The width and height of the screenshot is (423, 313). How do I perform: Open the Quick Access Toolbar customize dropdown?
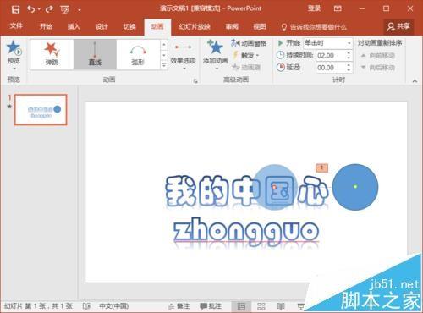80,9
